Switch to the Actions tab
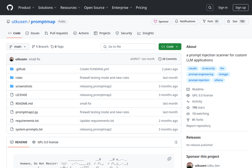This screenshot has height=168, width=252. pos(81,33)
